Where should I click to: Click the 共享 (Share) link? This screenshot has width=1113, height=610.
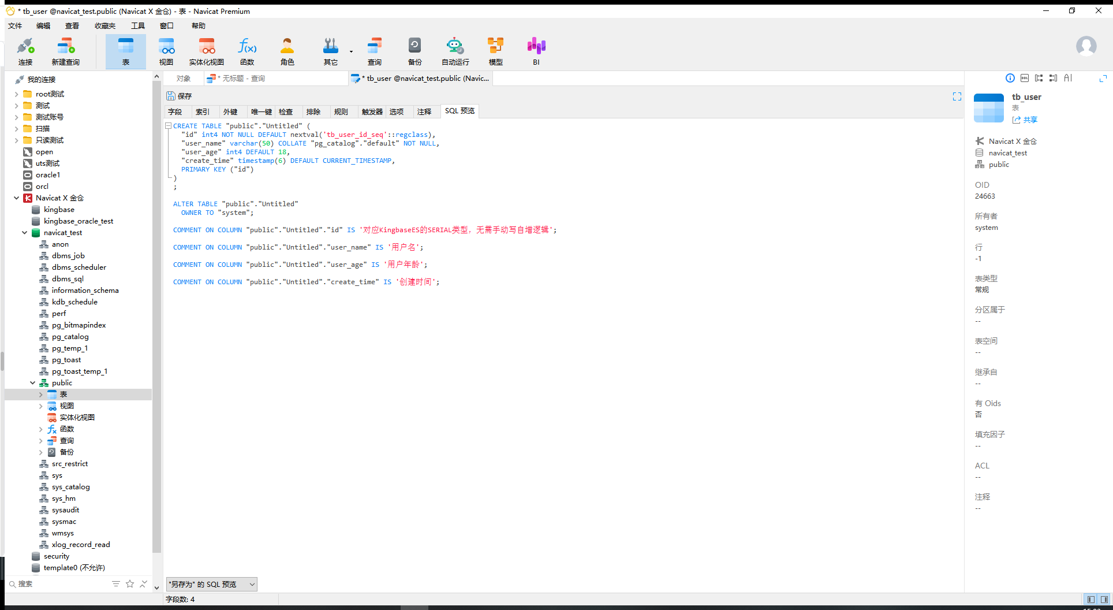point(1025,120)
